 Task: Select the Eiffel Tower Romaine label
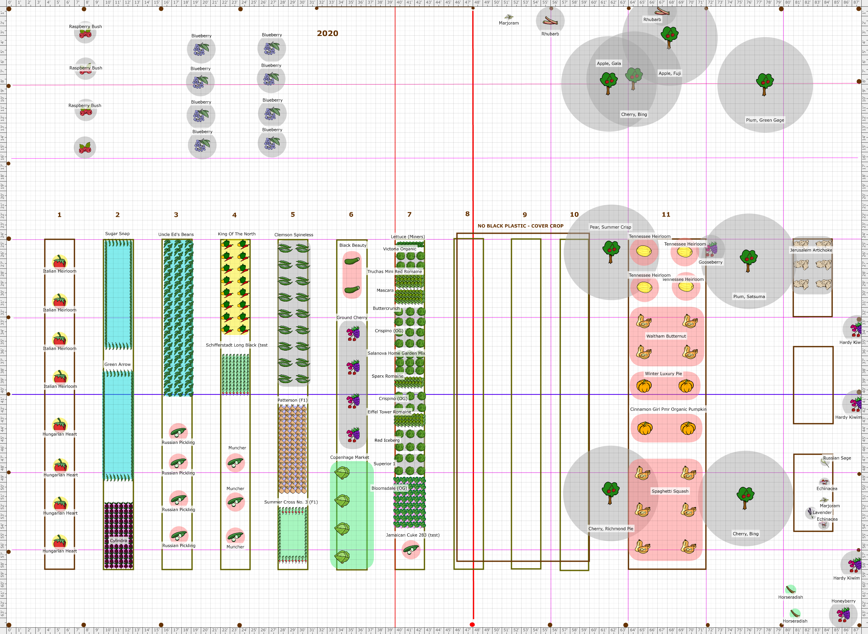[389, 412]
